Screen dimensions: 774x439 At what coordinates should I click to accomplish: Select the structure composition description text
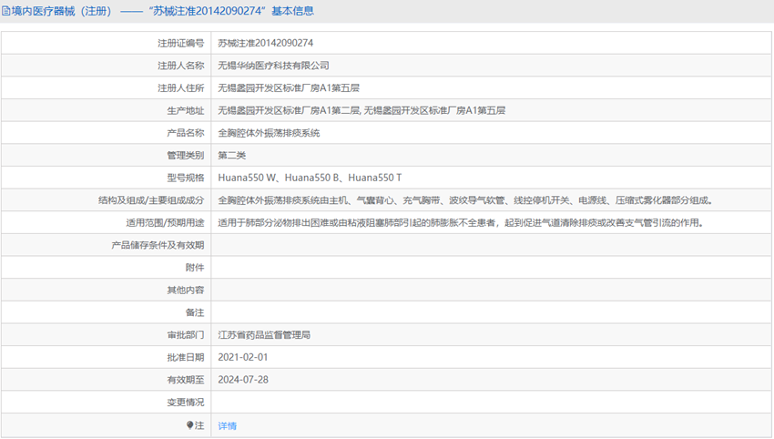point(465,200)
